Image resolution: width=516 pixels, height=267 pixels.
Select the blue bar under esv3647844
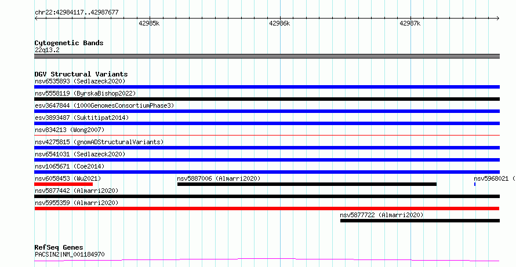(267, 111)
